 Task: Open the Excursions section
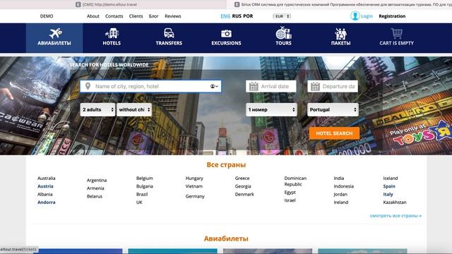226,37
